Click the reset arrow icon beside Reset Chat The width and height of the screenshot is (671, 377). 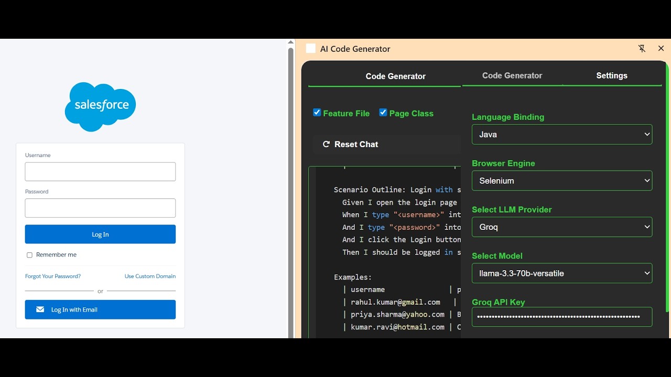pyautogui.click(x=326, y=144)
